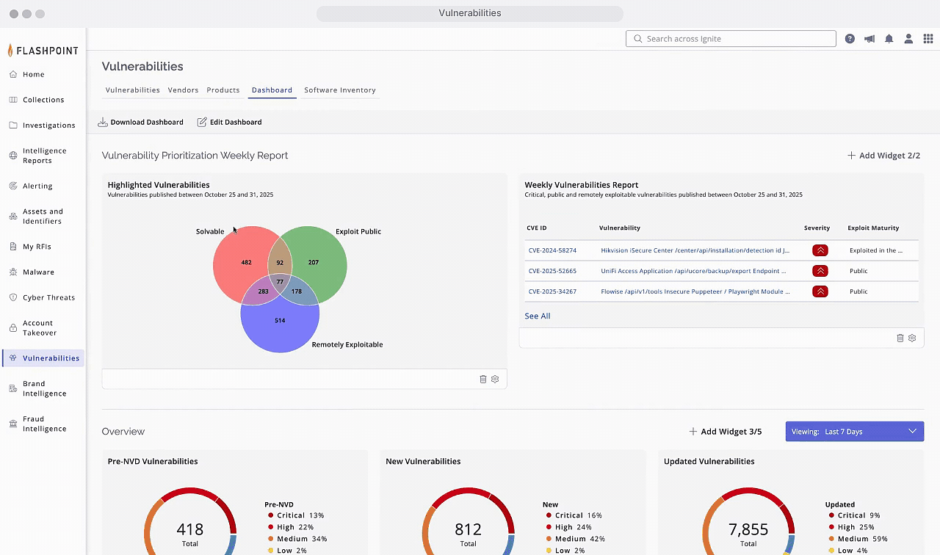This screenshot has width=940, height=555.
Task: Open the notifications bell icon
Action: [889, 39]
